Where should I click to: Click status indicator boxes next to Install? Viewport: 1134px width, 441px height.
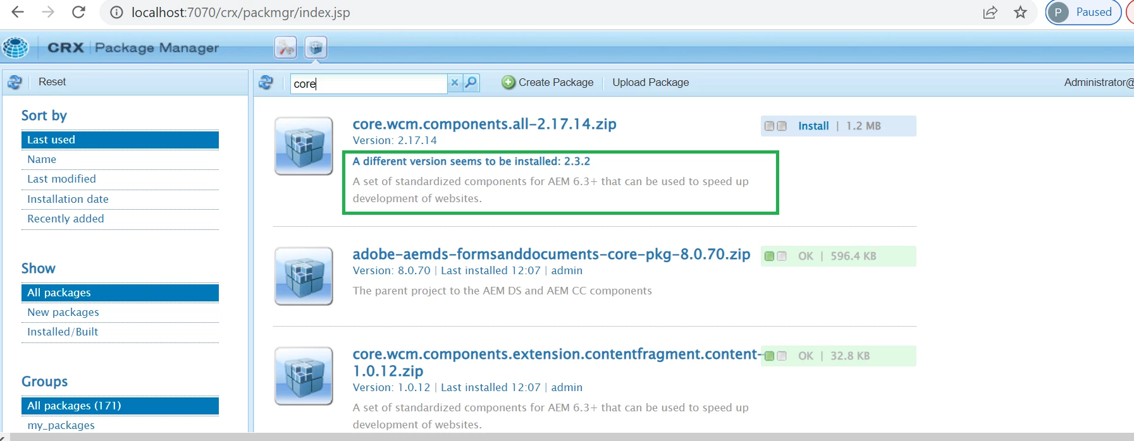pyautogui.click(x=775, y=126)
